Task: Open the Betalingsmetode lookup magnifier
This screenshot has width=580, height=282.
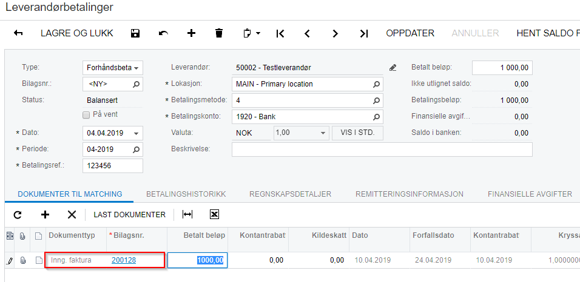Action: (x=376, y=100)
